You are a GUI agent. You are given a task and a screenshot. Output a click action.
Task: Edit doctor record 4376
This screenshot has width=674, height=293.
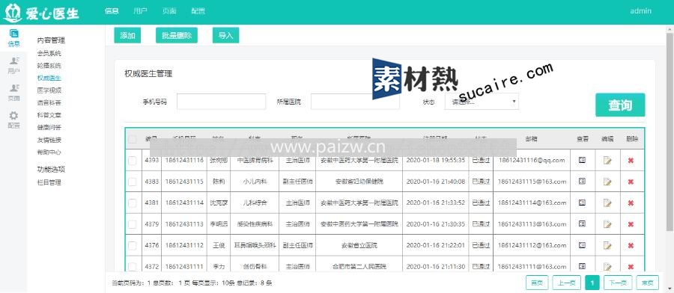click(x=607, y=246)
